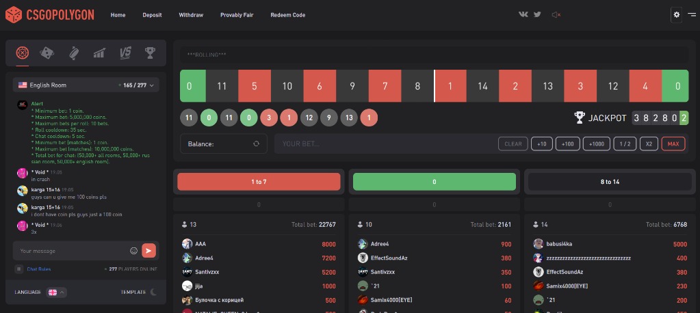Viewport: 700px width, 313px height.
Task: Click the players count icon next to 13
Action: pyautogui.click(x=184, y=224)
